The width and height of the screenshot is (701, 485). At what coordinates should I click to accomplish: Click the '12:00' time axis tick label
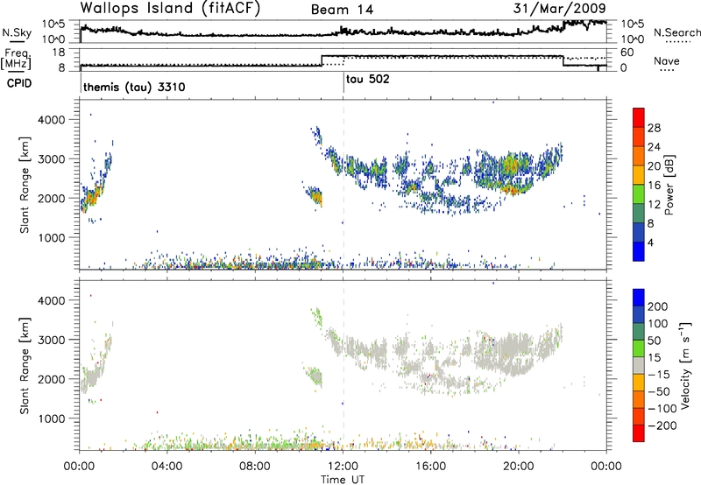tap(343, 467)
